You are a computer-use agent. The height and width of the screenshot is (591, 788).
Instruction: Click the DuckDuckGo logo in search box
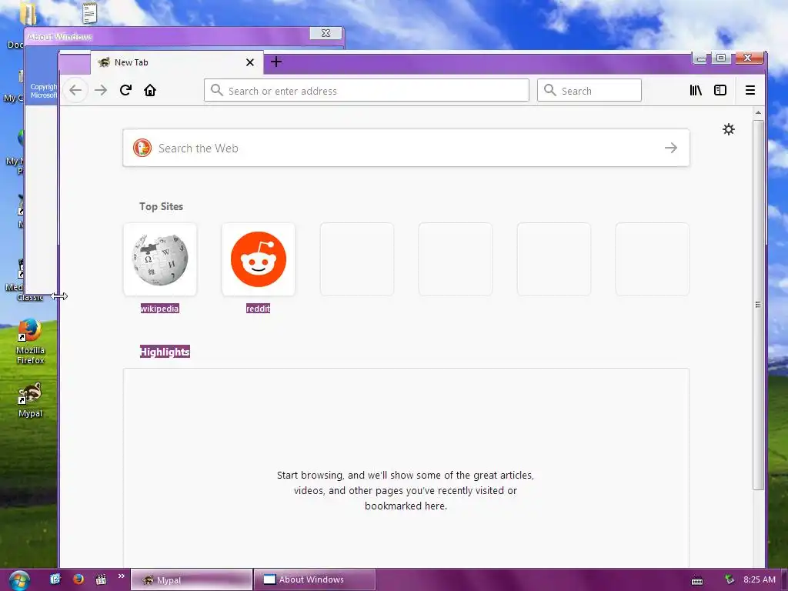click(142, 148)
